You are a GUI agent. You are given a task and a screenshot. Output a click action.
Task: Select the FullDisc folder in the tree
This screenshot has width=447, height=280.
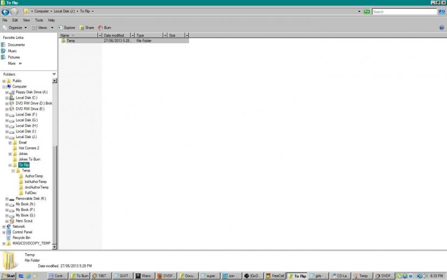pyautogui.click(x=31, y=193)
